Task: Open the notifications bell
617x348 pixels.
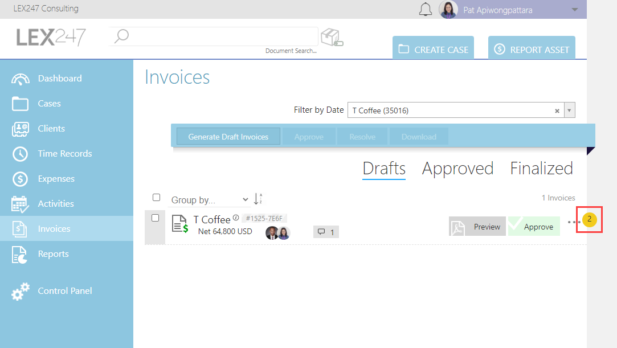Action: (426, 10)
